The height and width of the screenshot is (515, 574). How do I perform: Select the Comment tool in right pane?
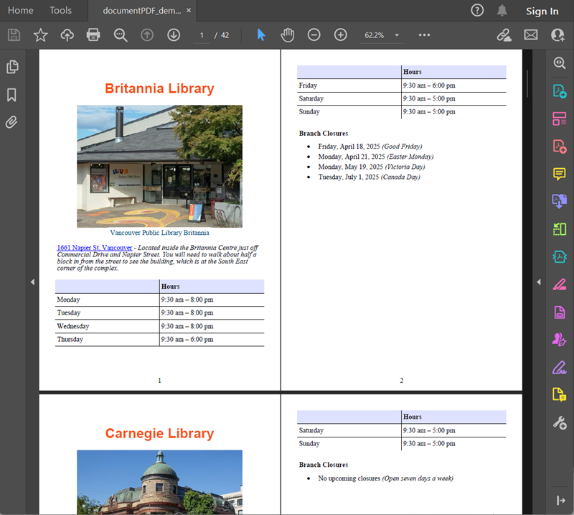tap(559, 174)
